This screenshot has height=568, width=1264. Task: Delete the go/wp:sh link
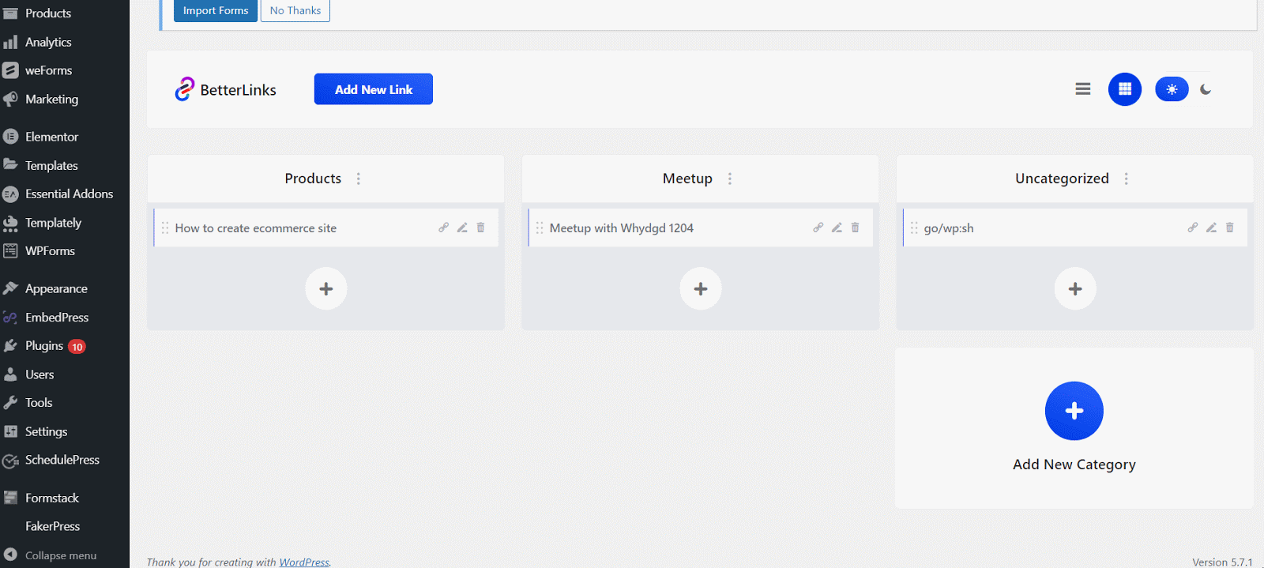(1229, 228)
